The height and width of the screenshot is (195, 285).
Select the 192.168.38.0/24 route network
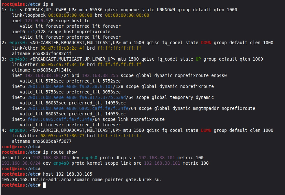coord(21,163)
